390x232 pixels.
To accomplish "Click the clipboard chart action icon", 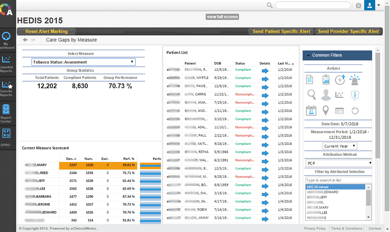I will pos(326,79).
